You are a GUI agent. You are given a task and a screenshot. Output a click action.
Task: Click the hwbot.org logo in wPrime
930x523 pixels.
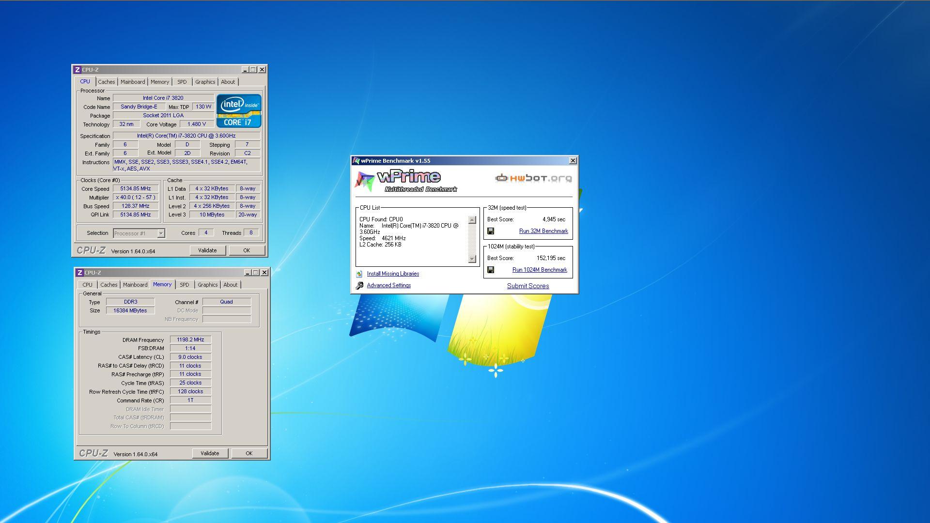pos(533,178)
